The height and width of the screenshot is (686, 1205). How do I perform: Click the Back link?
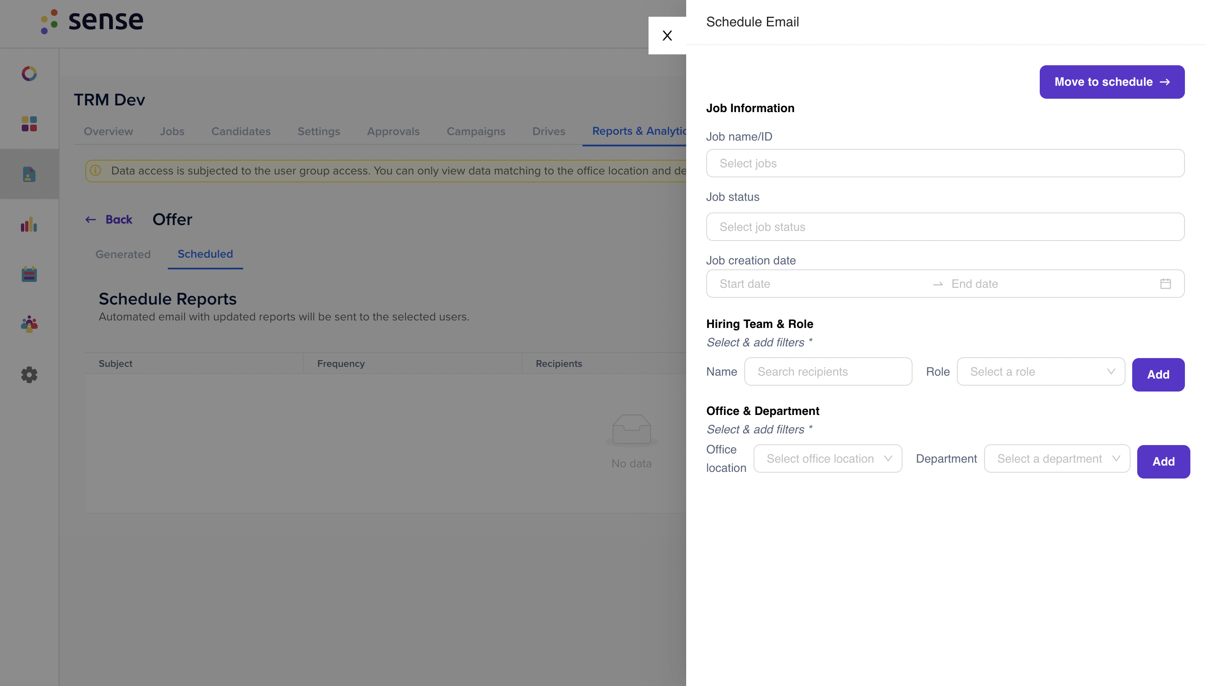pos(109,220)
